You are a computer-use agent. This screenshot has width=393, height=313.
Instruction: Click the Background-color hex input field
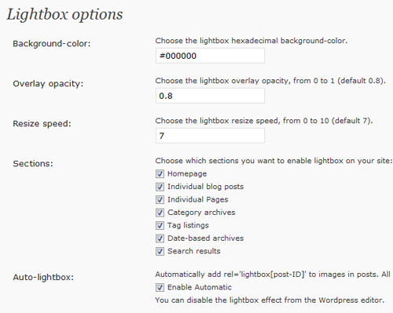point(210,56)
